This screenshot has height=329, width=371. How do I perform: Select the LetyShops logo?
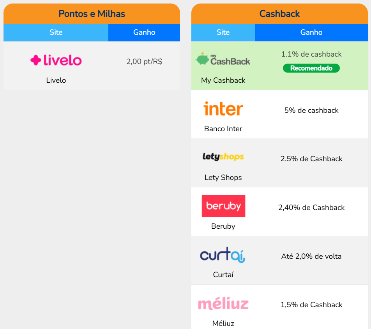(223, 157)
